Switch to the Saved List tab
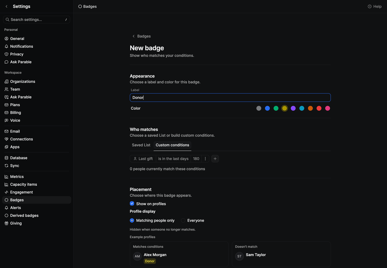387x268 pixels. click(141, 145)
